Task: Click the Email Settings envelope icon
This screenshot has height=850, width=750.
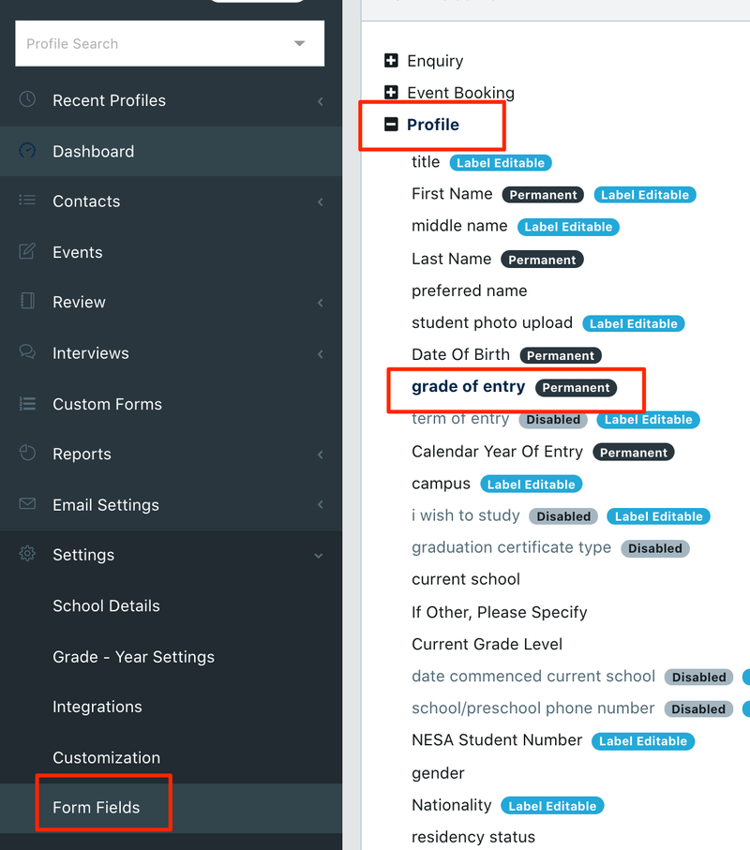Action: 27,504
